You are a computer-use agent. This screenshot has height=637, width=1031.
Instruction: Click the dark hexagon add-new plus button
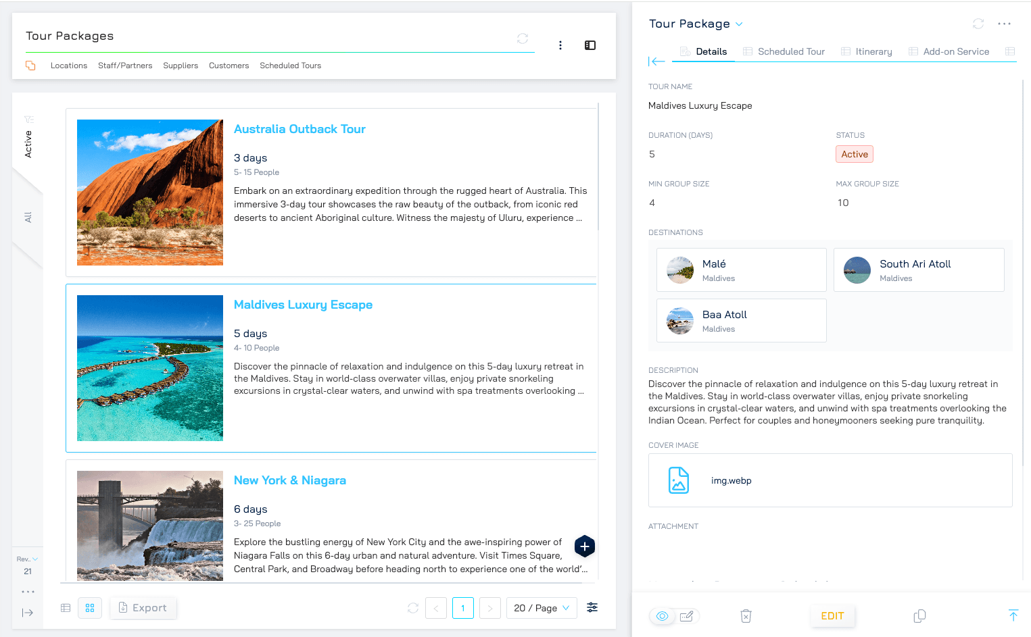[585, 546]
